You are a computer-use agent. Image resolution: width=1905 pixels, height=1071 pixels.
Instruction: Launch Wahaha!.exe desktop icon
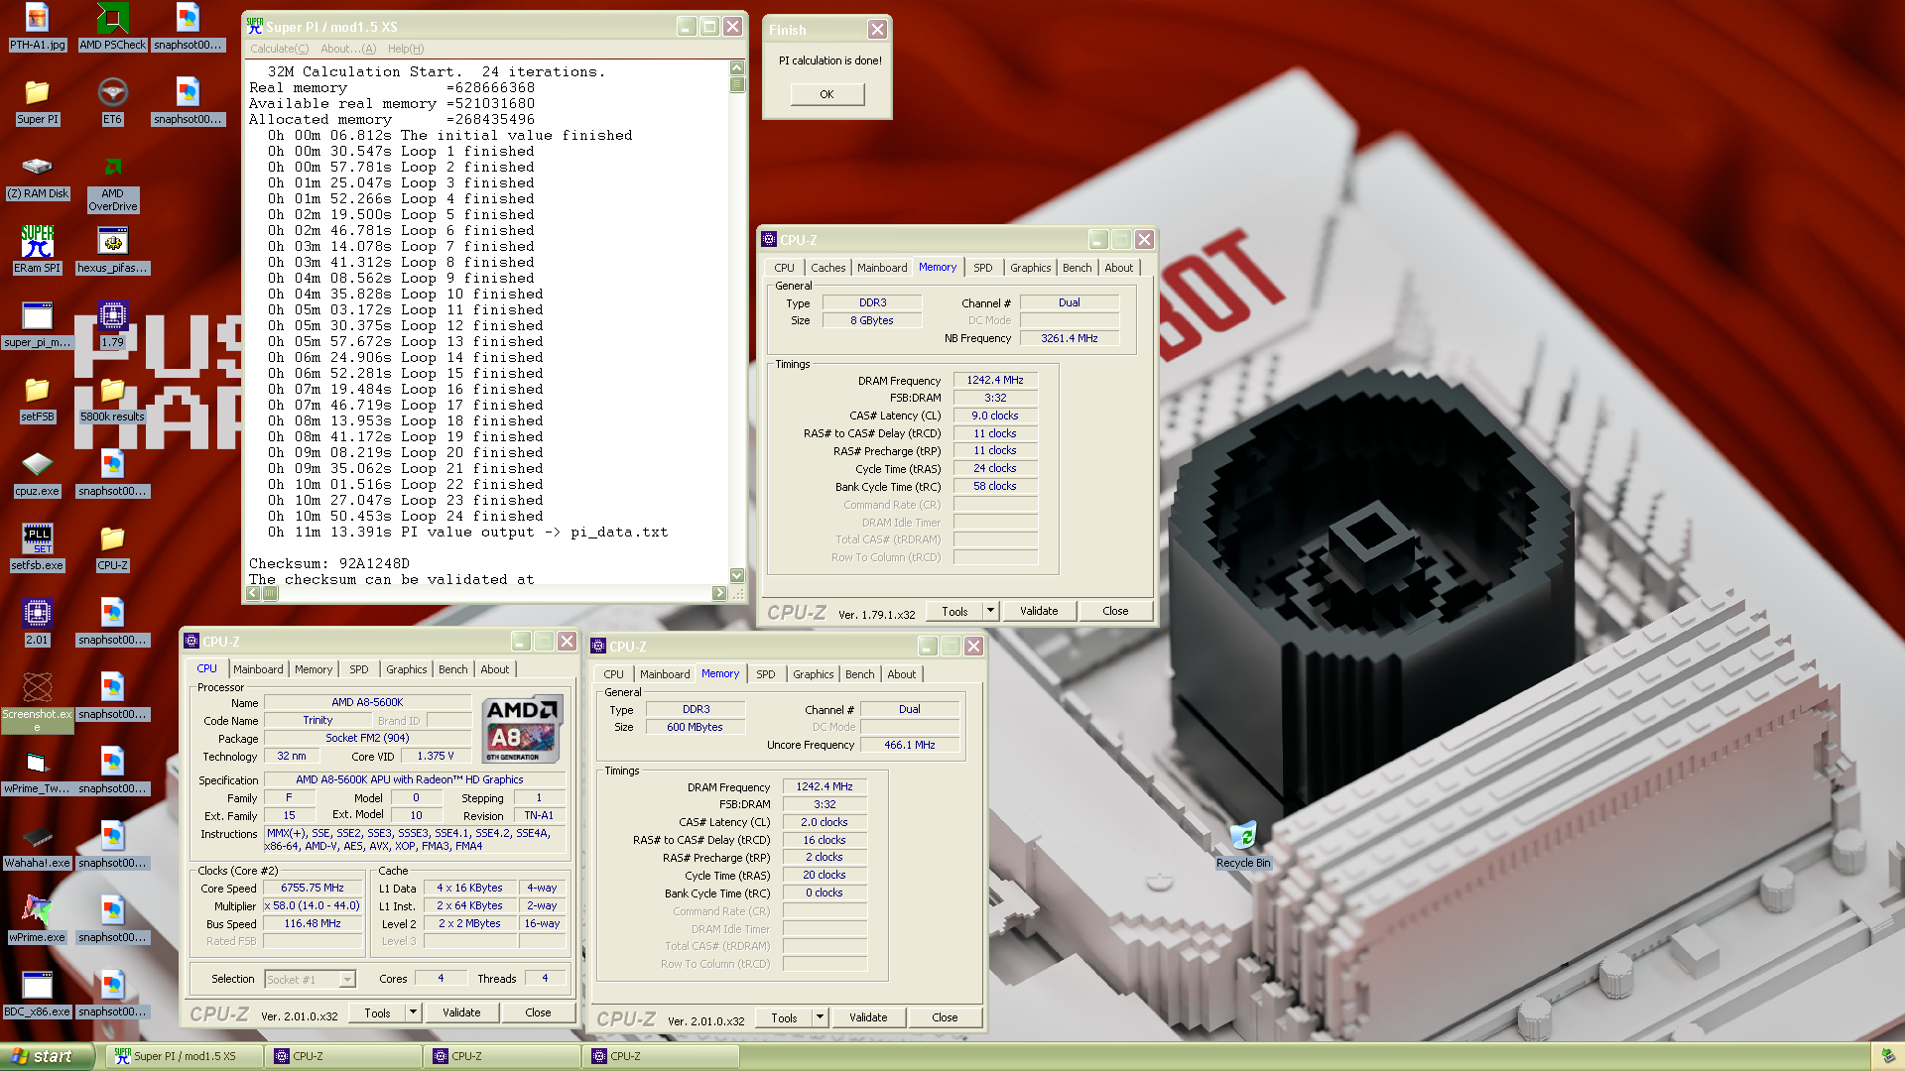[x=37, y=845]
